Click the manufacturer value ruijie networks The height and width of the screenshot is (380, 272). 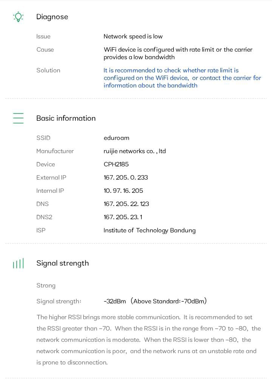pos(134,151)
